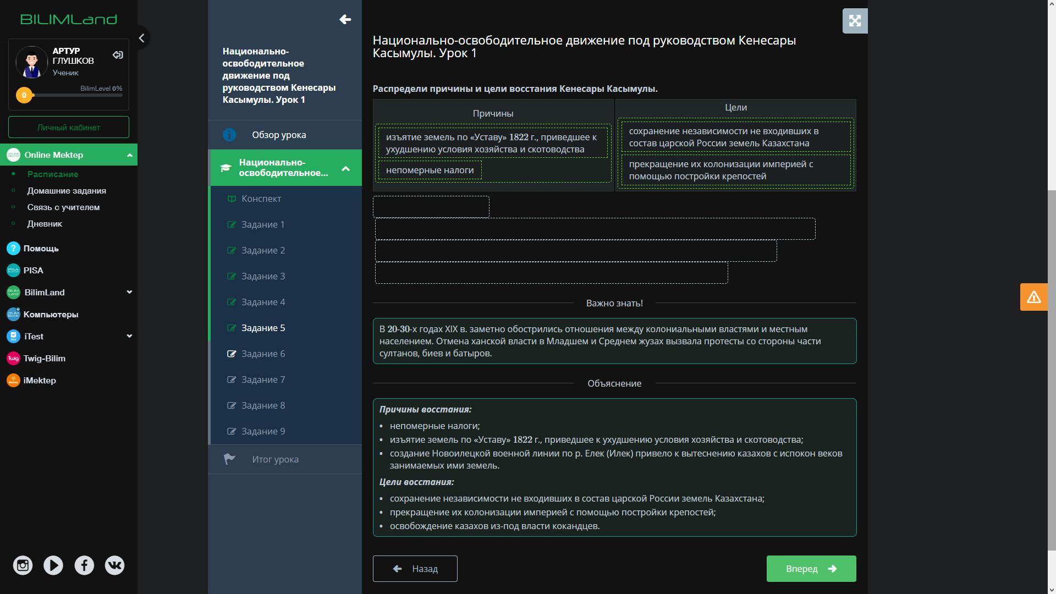
Task: Open the orange warning report icon
Action: click(x=1033, y=297)
